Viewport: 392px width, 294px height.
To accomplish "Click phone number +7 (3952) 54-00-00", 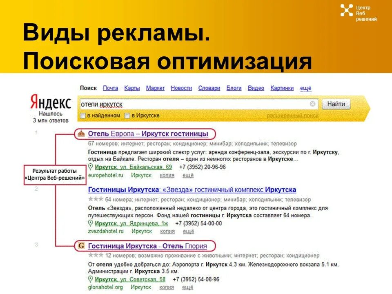I will pyautogui.click(x=198, y=223).
